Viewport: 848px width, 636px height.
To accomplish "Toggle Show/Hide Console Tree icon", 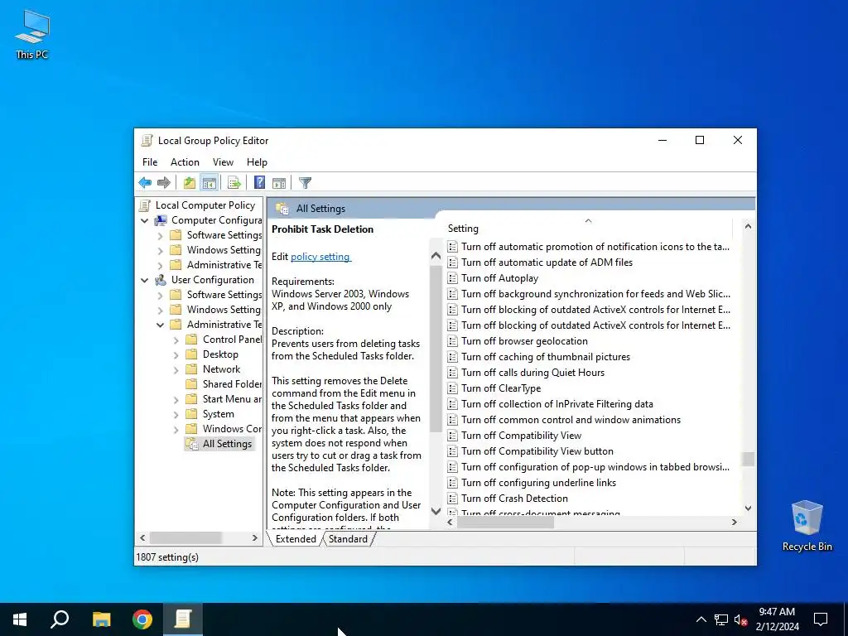I will 209,183.
